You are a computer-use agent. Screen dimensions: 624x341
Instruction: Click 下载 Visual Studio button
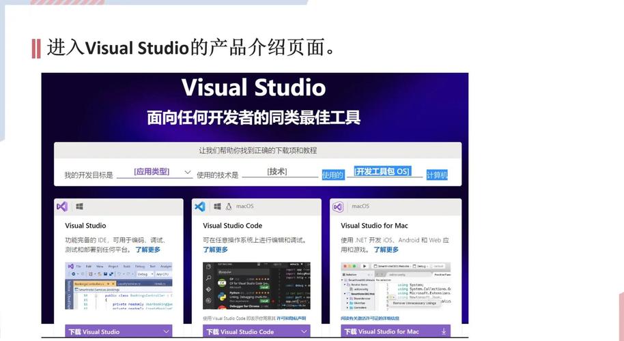[x=119, y=331]
